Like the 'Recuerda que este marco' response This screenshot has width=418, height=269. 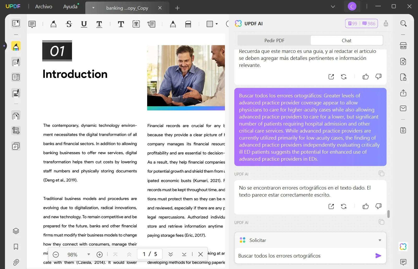coord(366,77)
